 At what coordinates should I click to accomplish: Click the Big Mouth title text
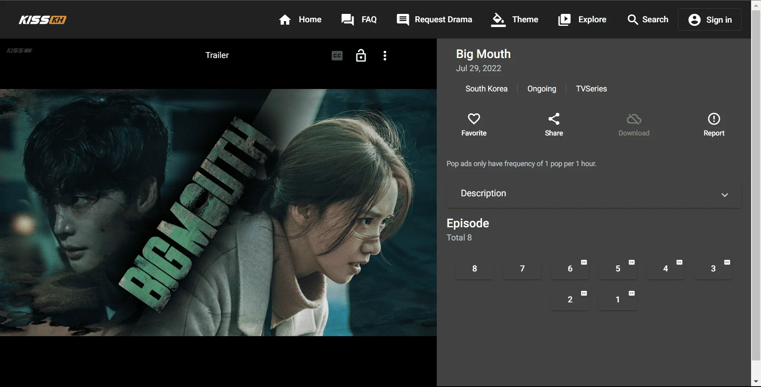483,54
